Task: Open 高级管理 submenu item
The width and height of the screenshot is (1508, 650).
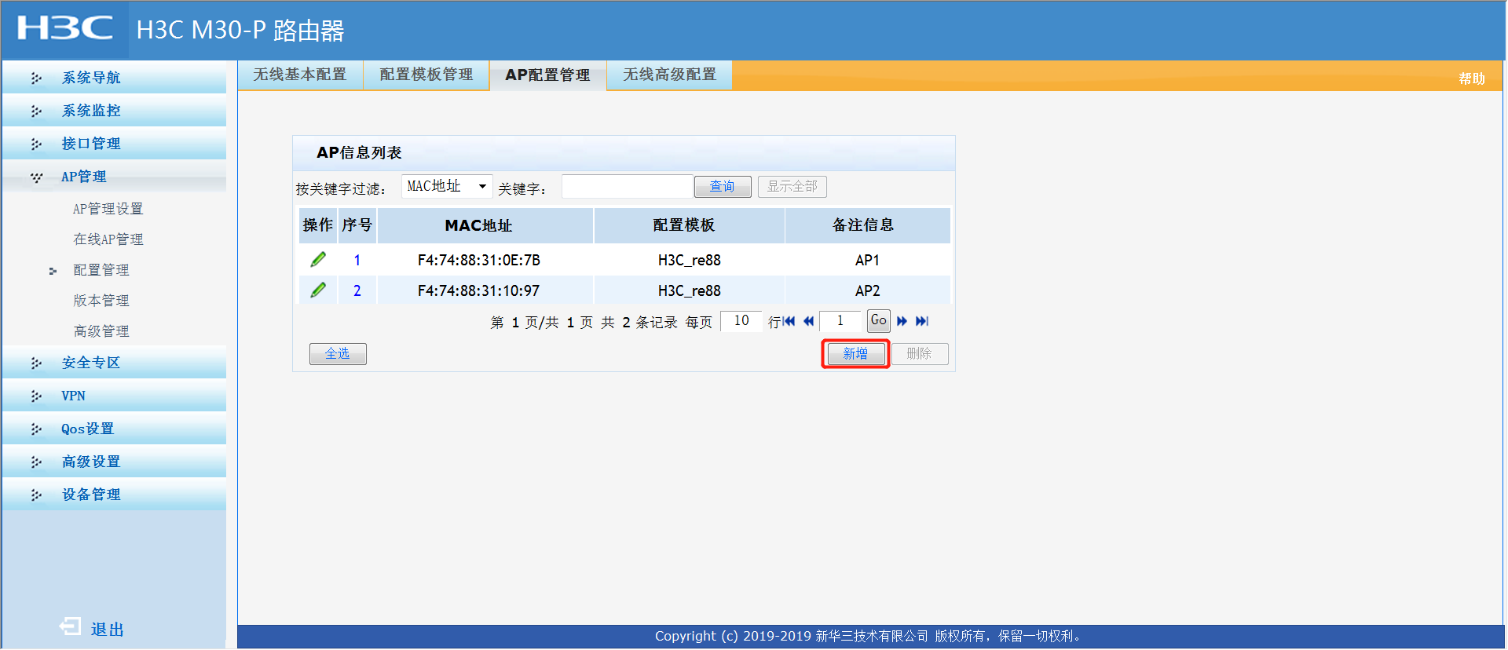Action: (101, 331)
